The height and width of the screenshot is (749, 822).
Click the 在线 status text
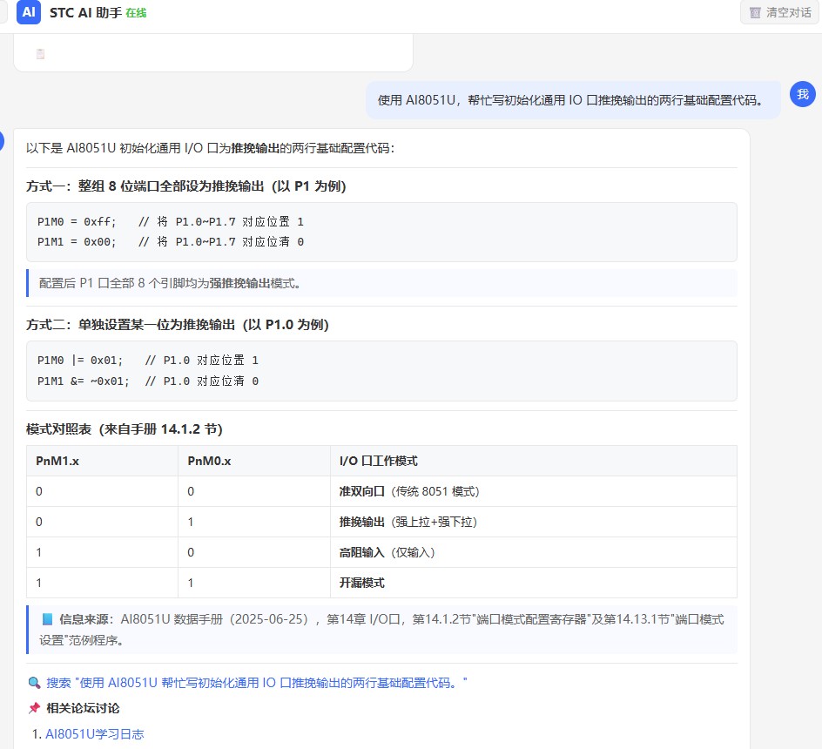coord(136,13)
